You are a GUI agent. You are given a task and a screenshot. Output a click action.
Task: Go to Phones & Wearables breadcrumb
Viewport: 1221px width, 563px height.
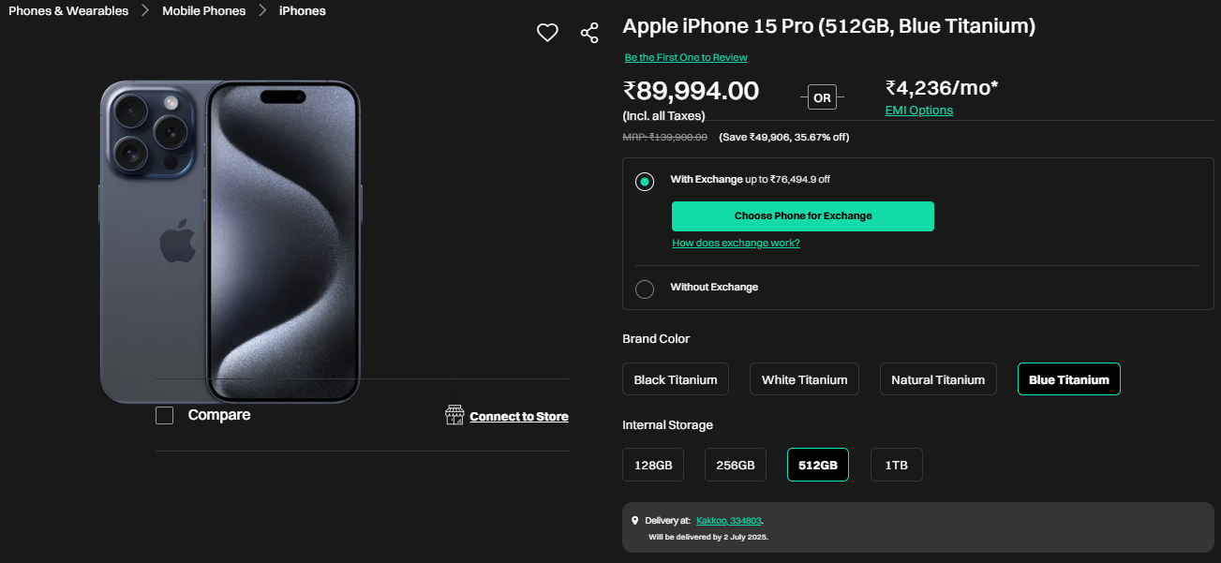pos(68,11)
